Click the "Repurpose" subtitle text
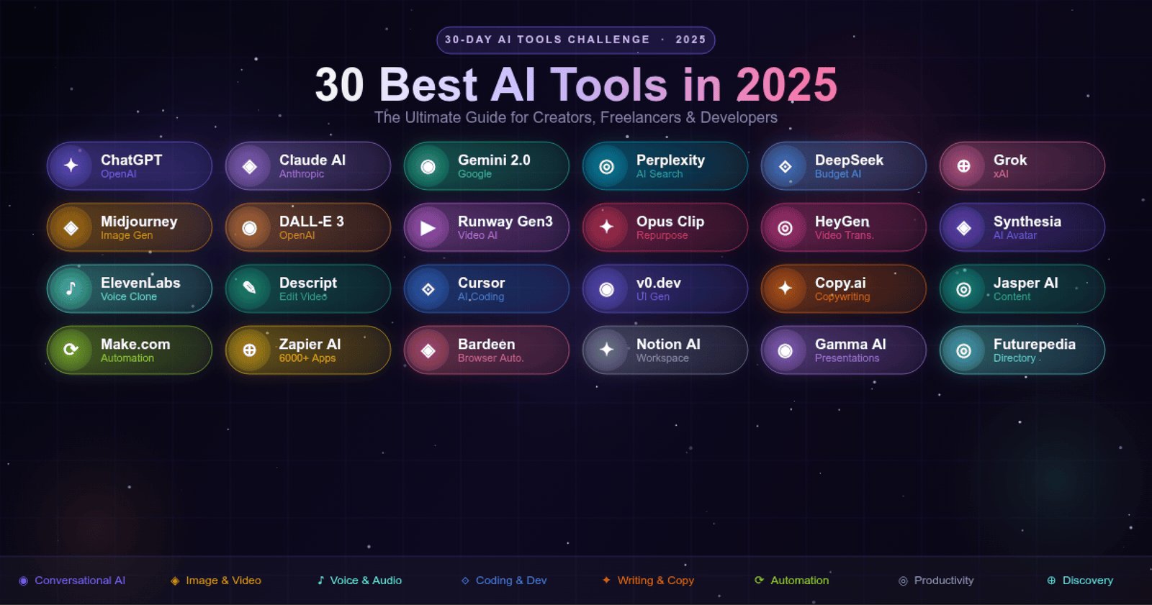Screen dimensions: 1152x605 (x=662, y=235)
